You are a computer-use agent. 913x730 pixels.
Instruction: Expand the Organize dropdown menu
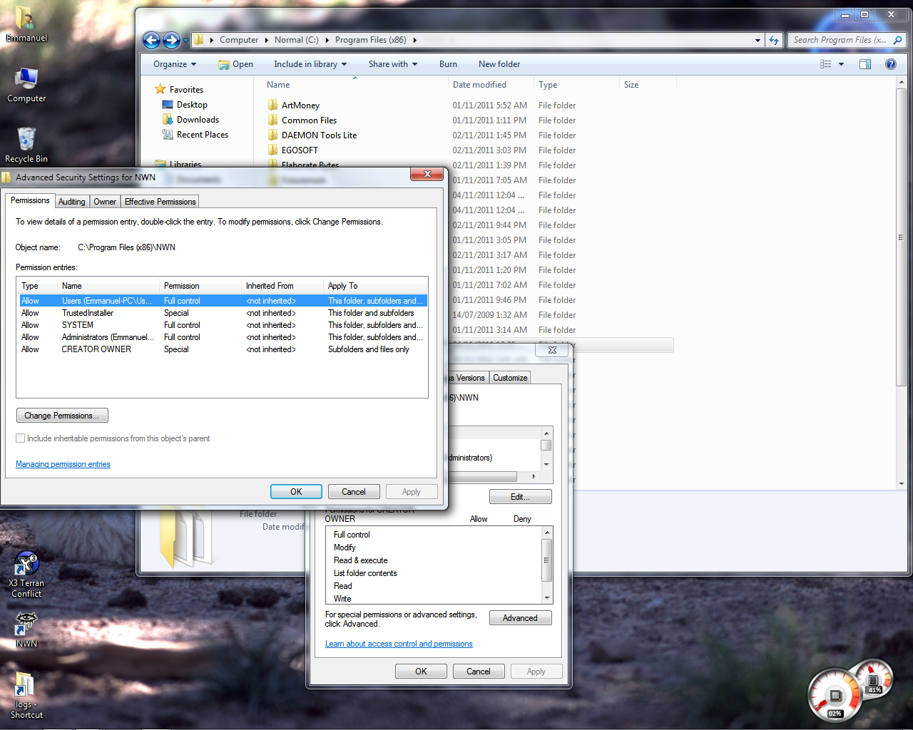click(174, 64)
